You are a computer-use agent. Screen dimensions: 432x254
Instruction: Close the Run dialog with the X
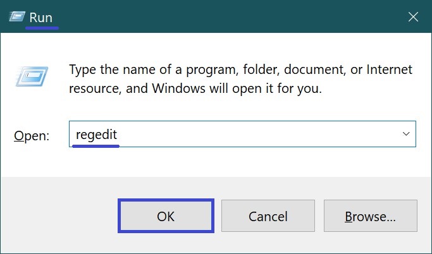413,17
